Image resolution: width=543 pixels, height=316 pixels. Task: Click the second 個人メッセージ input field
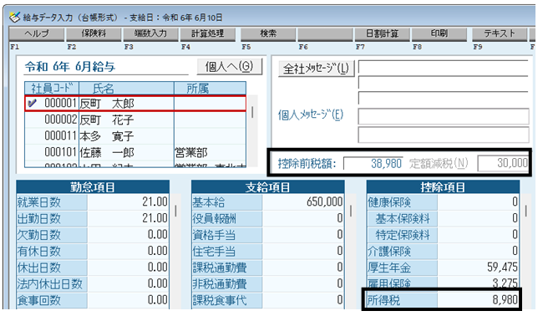[x=444, y=135]
